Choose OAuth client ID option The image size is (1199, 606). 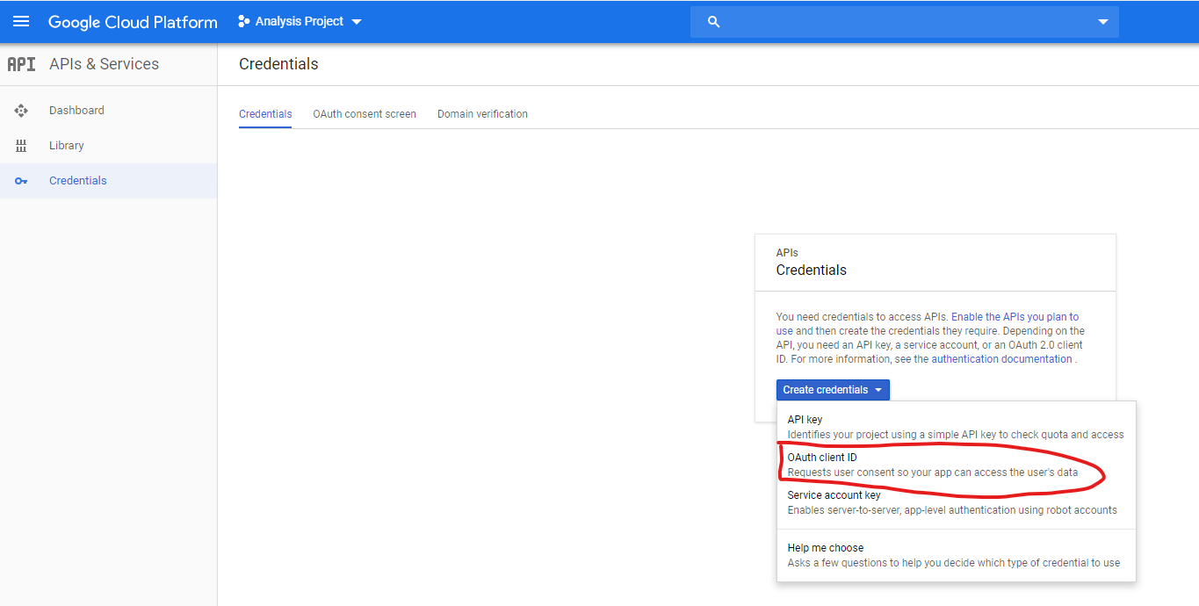tap(957, 465)
